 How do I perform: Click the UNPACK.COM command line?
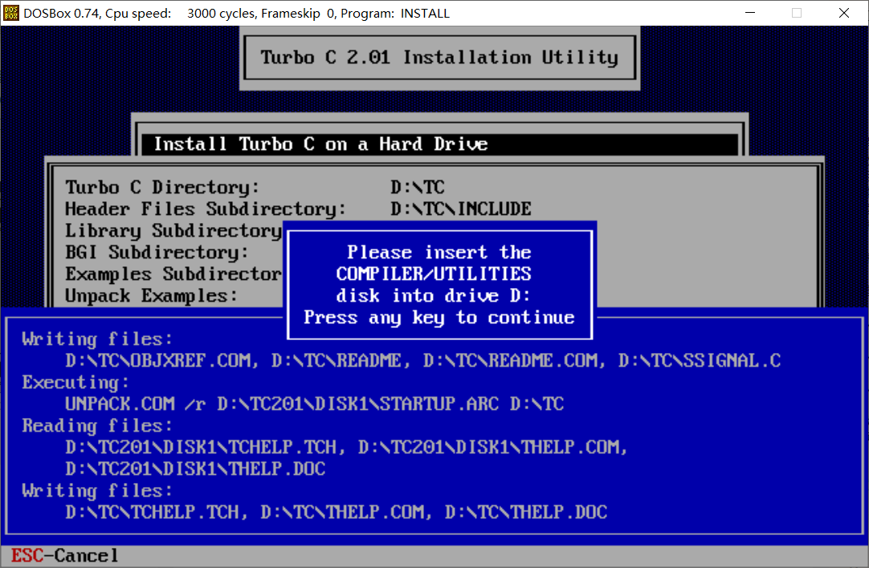pyautogui.click(x=314, y=404)
